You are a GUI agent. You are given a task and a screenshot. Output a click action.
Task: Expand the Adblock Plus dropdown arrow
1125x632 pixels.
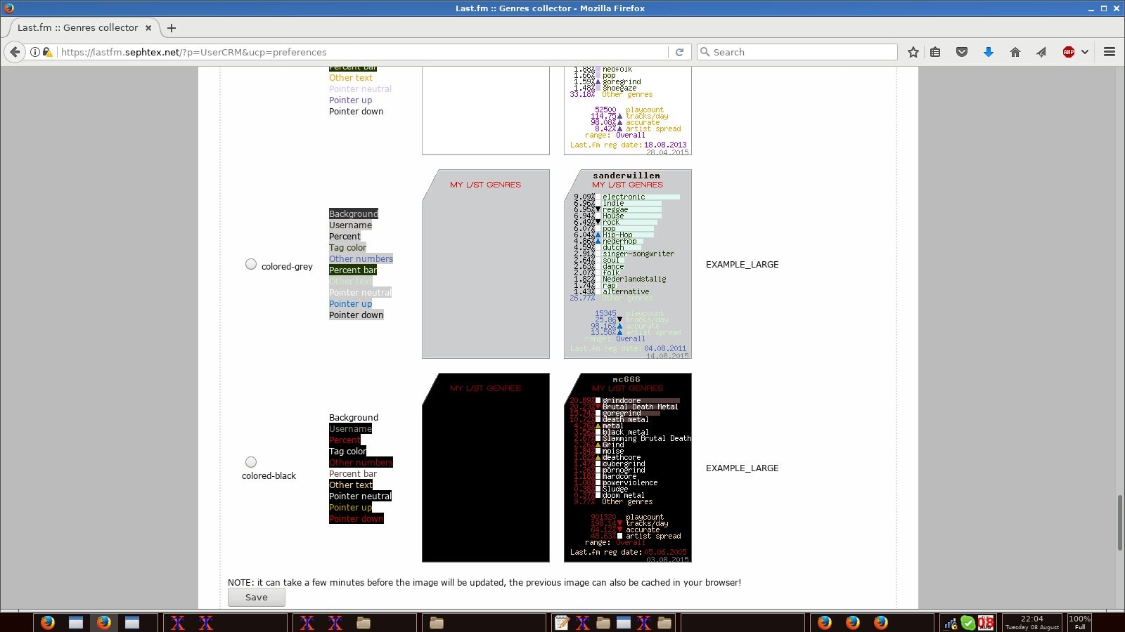point(1085,52)
